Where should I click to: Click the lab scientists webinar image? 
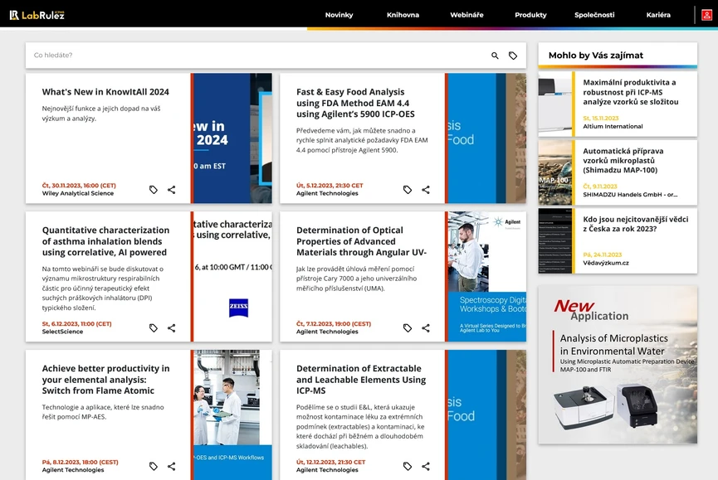(x=232, y=415)
